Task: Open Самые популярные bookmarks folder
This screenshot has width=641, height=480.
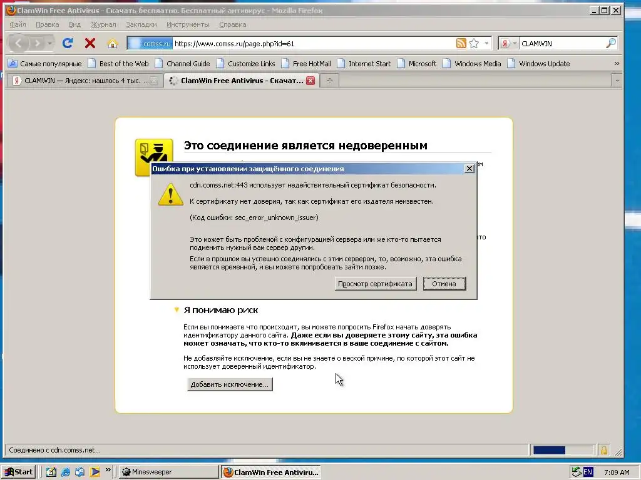Action: click(45, 64)
